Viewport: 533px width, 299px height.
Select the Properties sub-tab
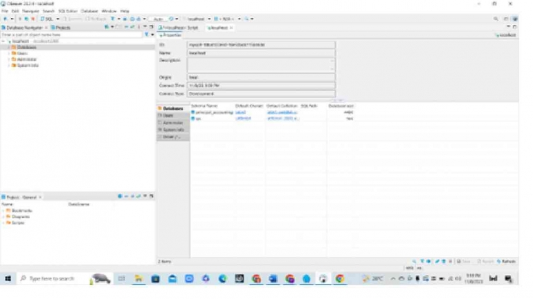point(171,35)
